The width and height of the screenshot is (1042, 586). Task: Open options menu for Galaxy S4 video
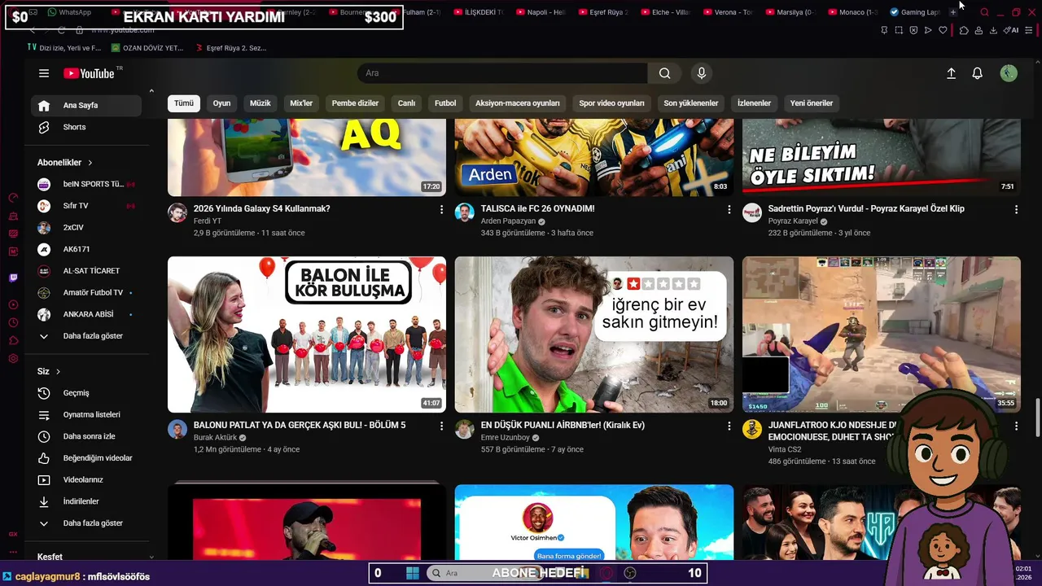tap(442, 209)
